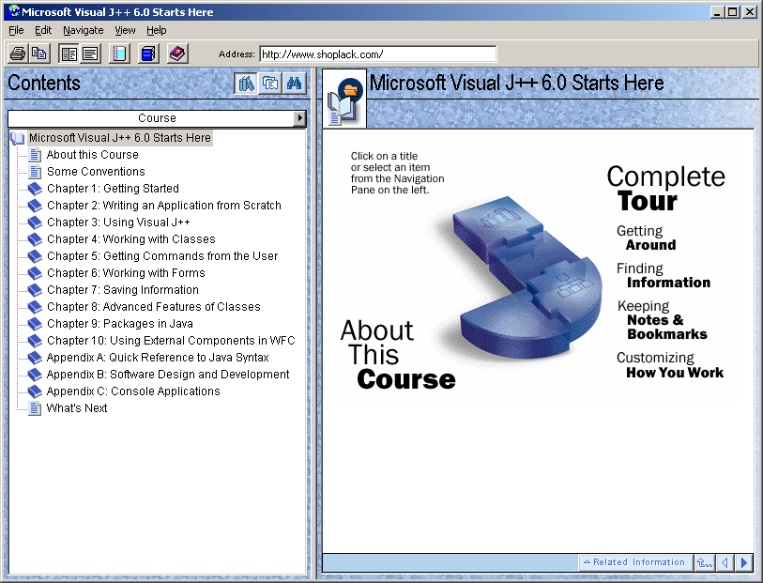This screenshot has height=583, width=763.
Task: Expand Chapter 6: Working with Forms
Action: point(126,273)
